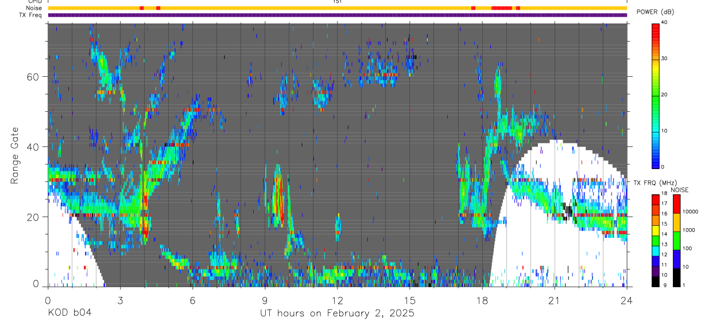Click the red segment of NOISE colorbar
The image size is (705, 325).
tap(676, 204)
